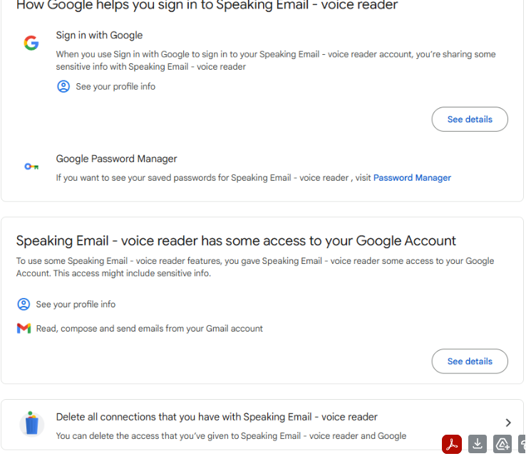Click the Google Password Manager key icon
Screen dimensions: 531x466
[31, 166]
